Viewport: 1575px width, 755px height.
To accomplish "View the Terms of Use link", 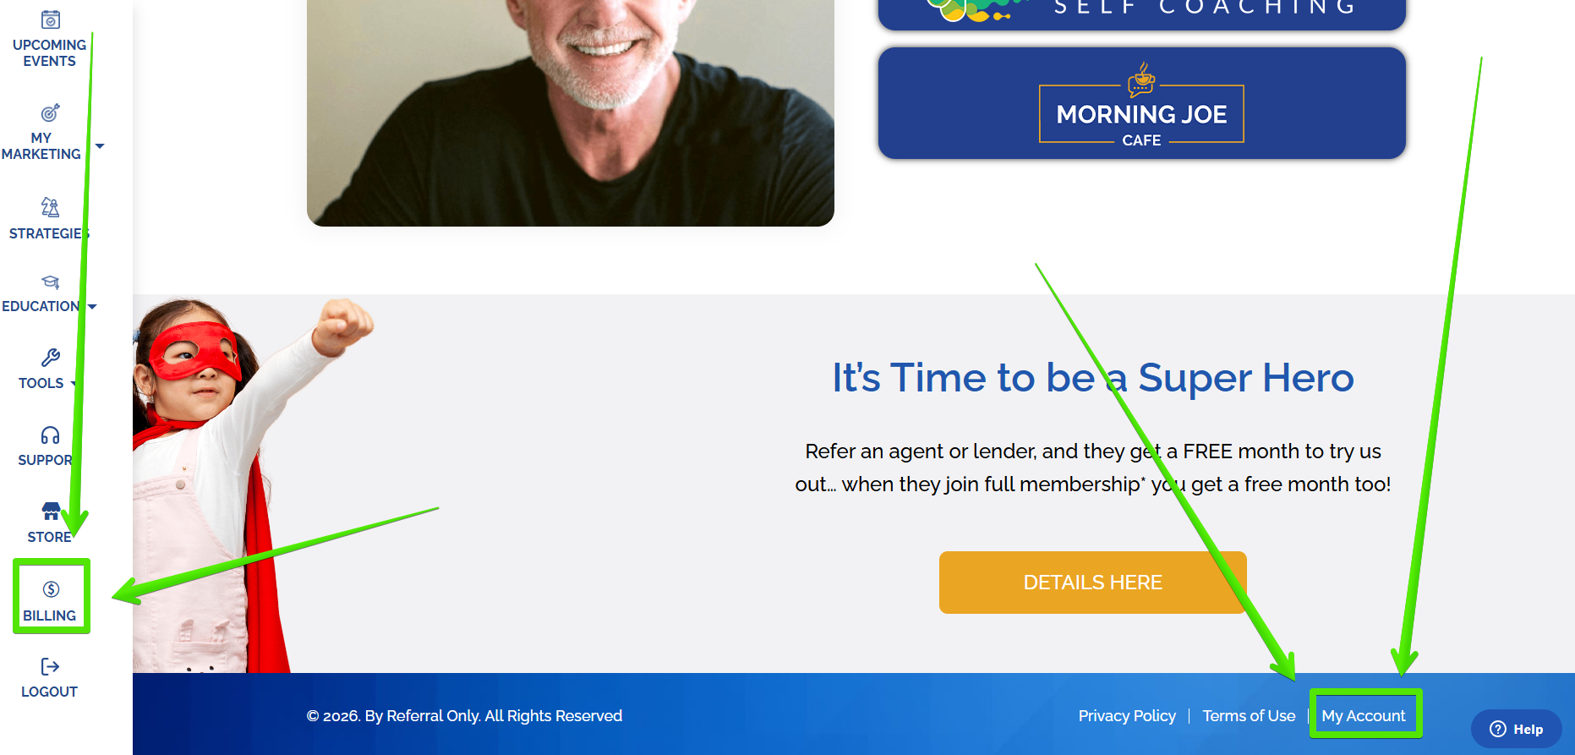I will [1249, 716].
